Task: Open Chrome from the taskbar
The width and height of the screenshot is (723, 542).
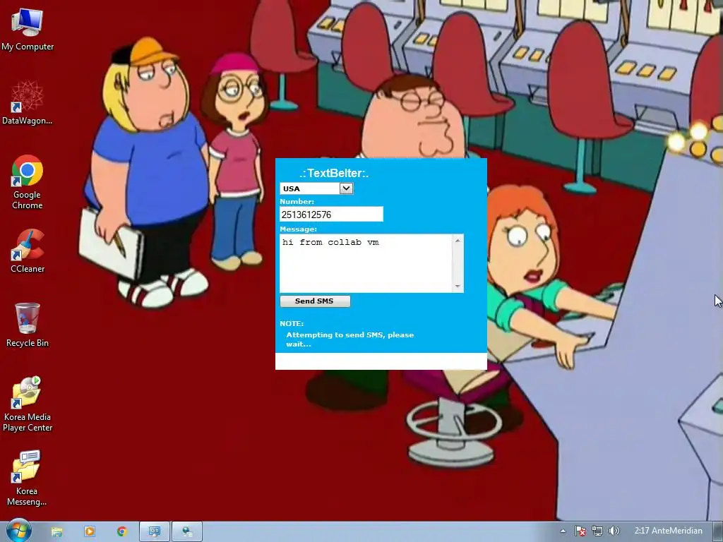Action: tap(121, 532)
